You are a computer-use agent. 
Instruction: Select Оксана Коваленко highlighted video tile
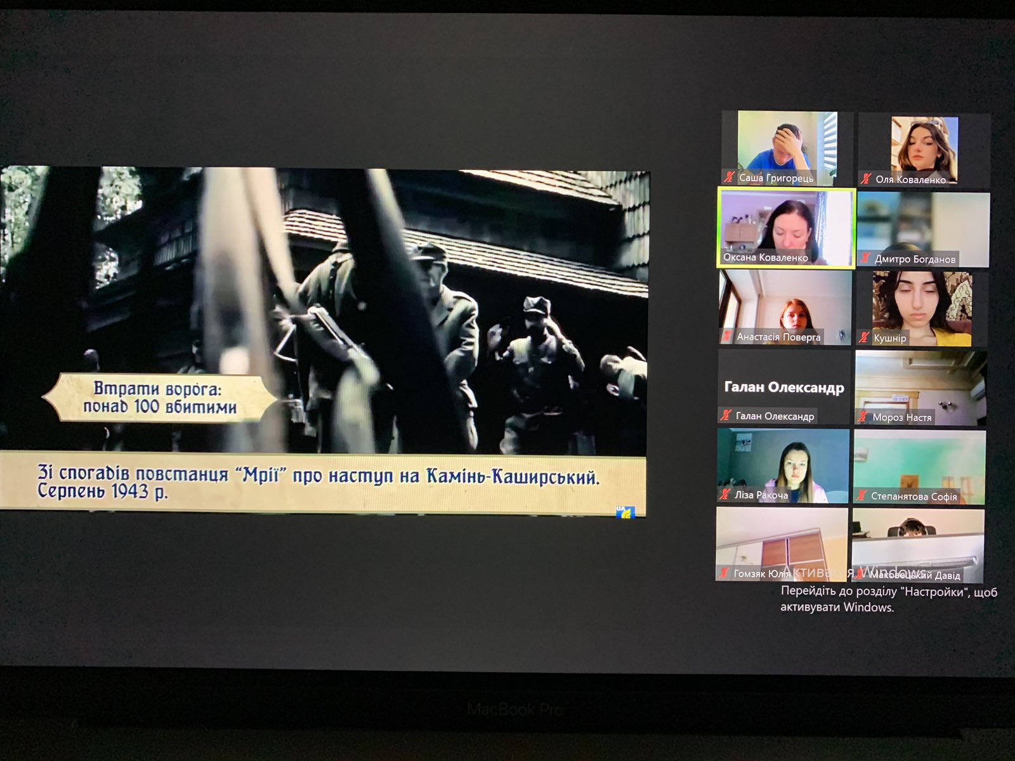(x=787, y=228)
